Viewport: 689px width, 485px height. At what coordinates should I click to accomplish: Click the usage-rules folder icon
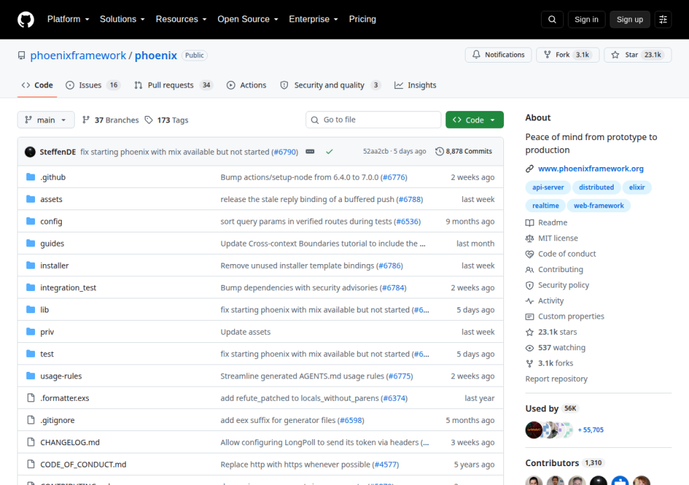pyautogui.click(x=30, y=375)
